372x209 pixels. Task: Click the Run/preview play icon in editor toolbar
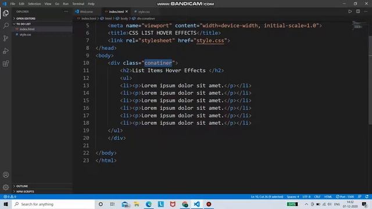click(x=350, y=12)
